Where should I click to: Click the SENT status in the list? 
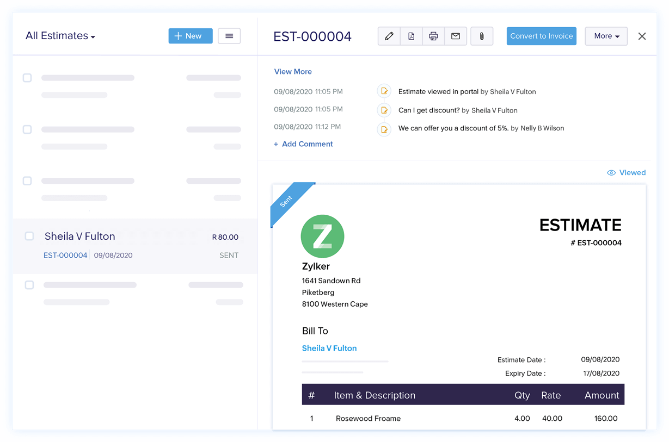[x=229, y=256]
